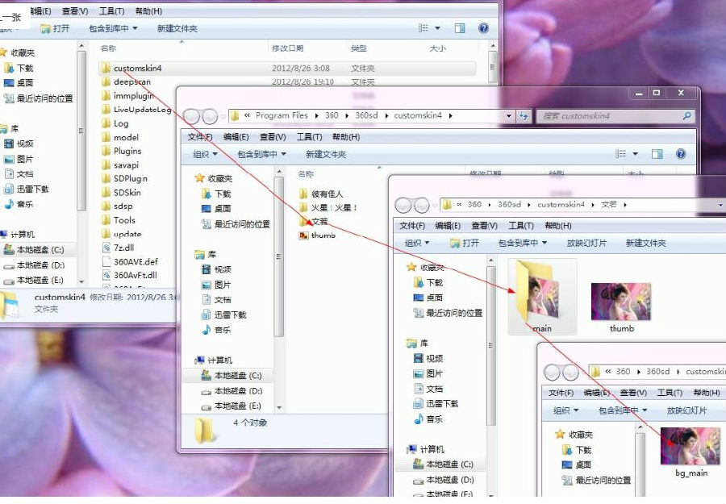Expand 包含到库中 dropdown in the customskin4 window
Viewport: 726px width, 504px height.
point(262,154)
